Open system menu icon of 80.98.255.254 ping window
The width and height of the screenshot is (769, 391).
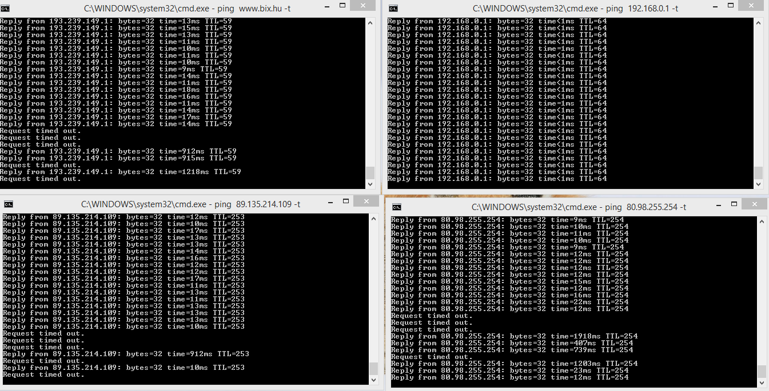pos(397,207)
